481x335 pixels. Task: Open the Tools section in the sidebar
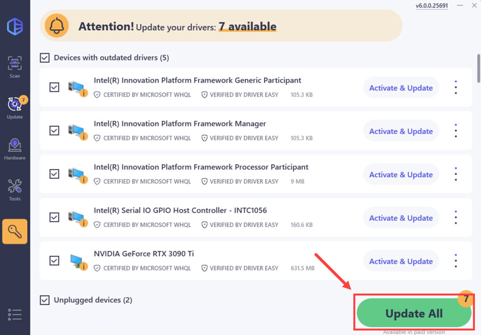tap(15, 188)
